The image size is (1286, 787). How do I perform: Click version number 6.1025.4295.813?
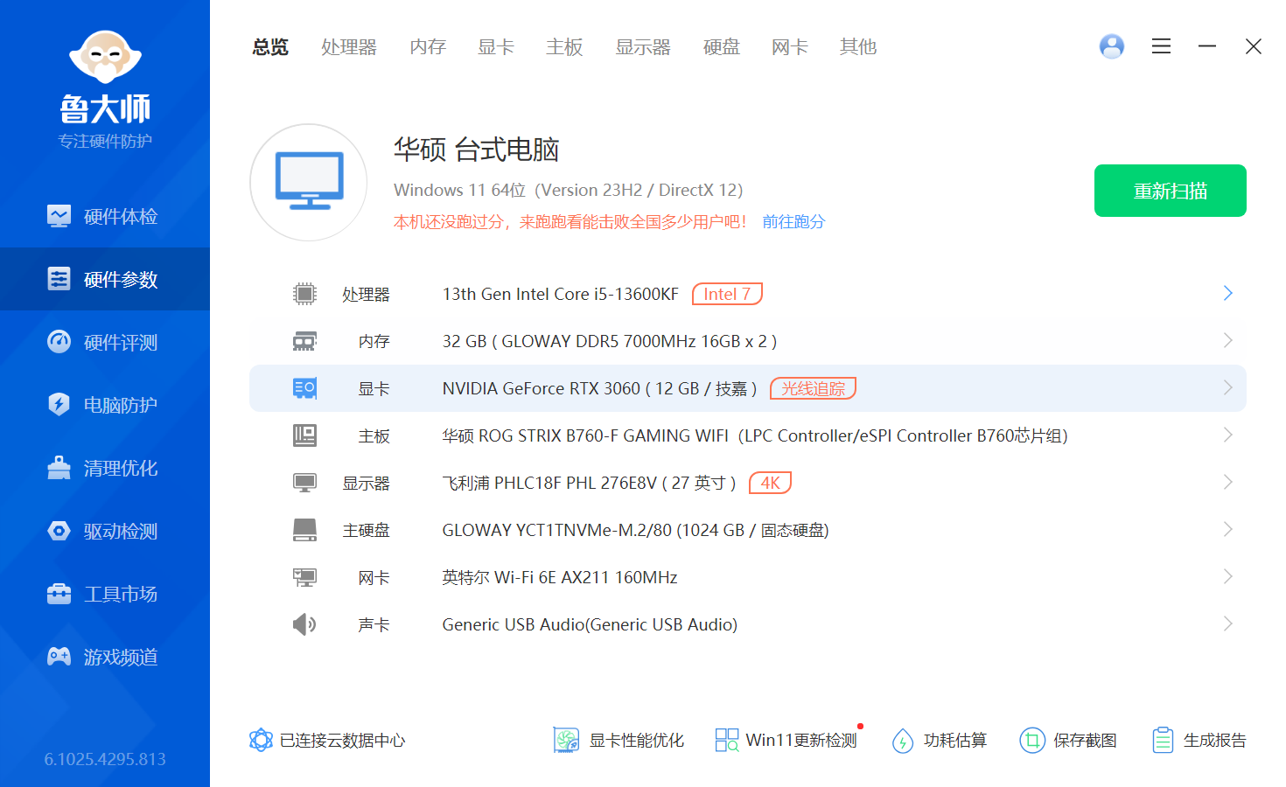point(105,759)
